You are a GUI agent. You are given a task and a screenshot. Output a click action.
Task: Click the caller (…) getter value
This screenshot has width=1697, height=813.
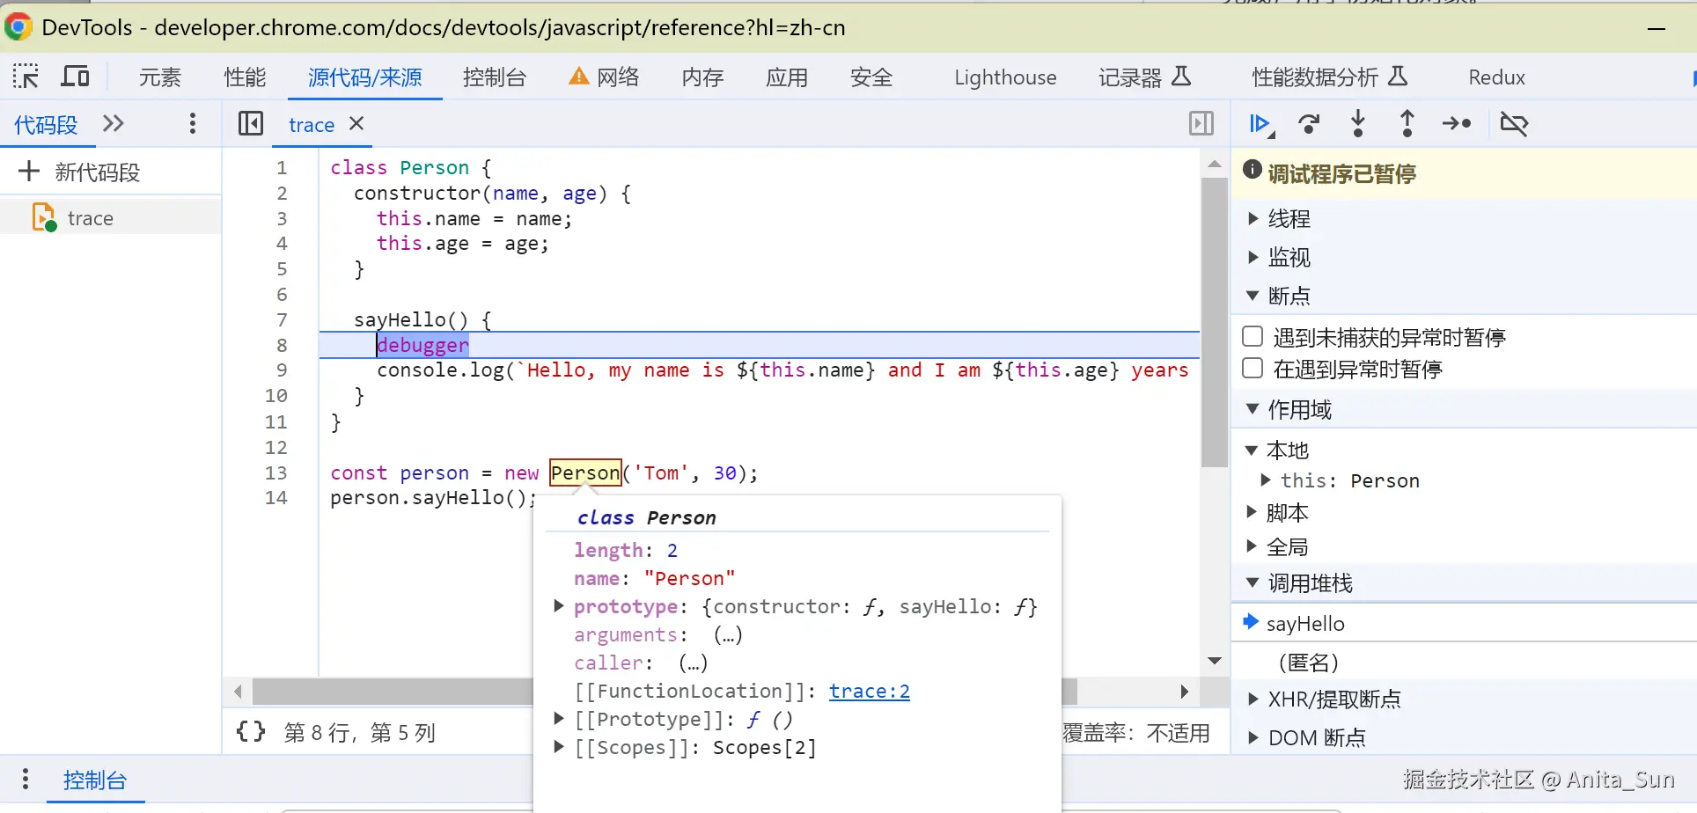coord(693,663)
